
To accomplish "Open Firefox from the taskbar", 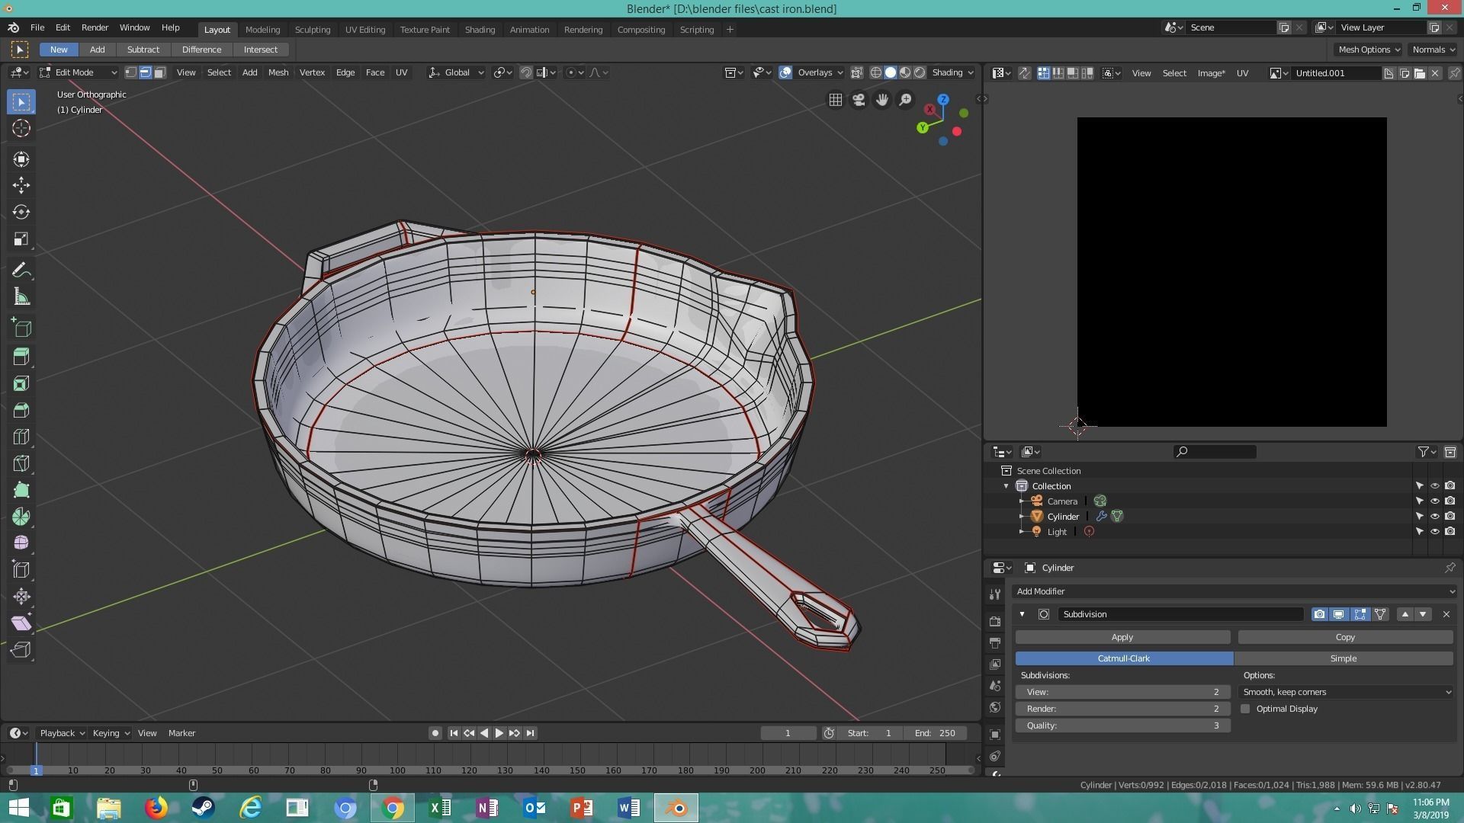I will pyautogui.click(x=156, y=808).
